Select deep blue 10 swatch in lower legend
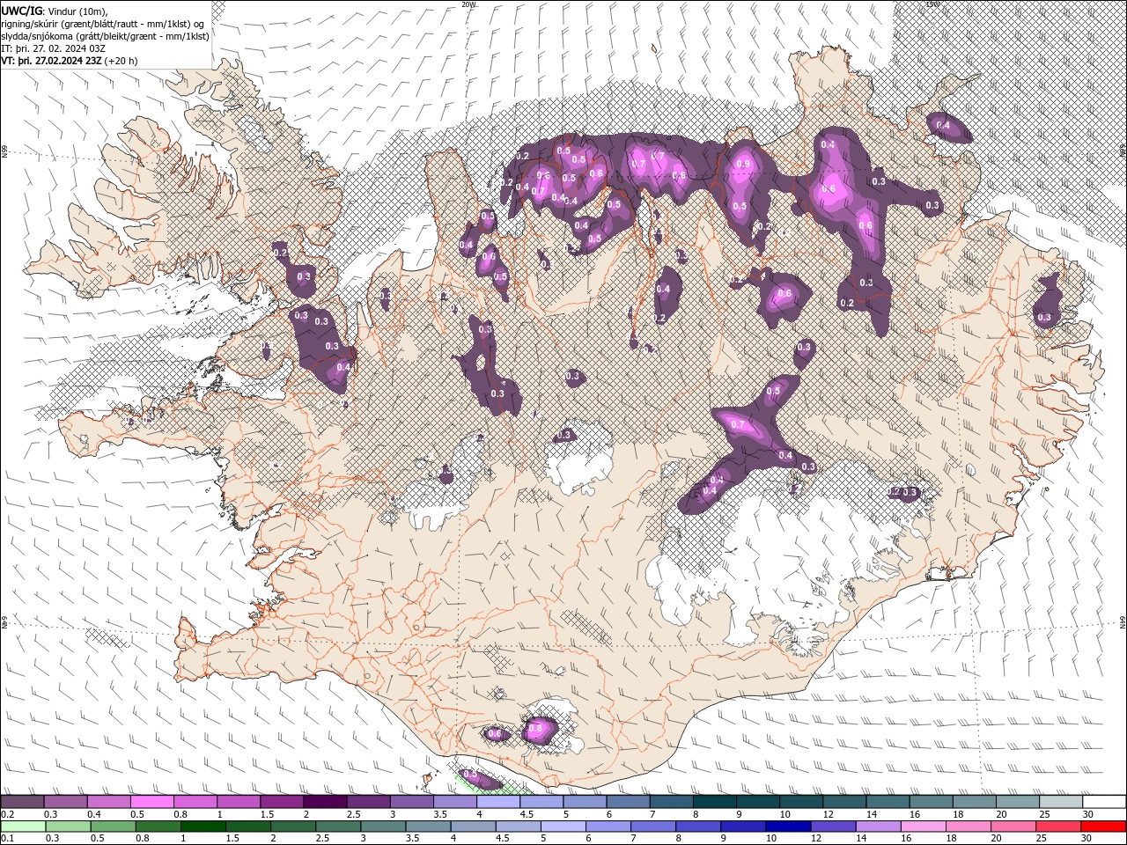This screenshot has width=1127, height=845. point(790,826)
